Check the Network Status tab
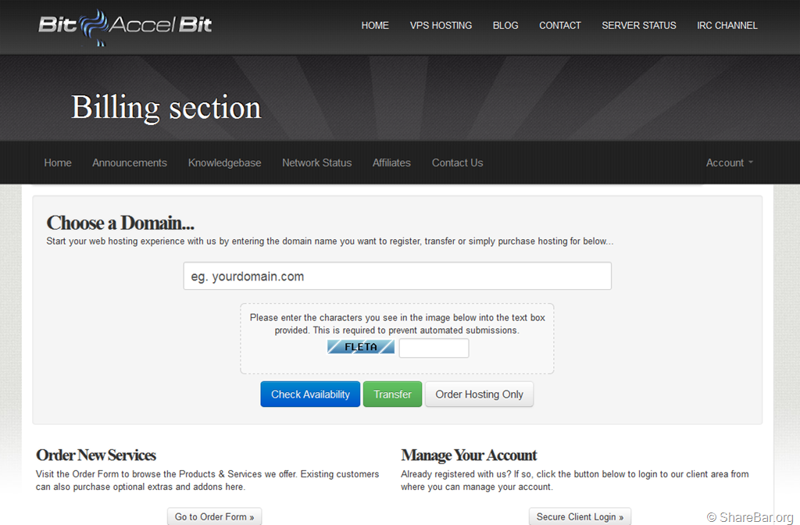Image resolution: width=800 pixels, height=525 pixels. click(x=316, y=162)
